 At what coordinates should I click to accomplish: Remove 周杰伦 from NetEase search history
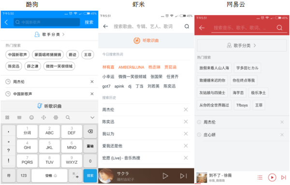coord(282,122)
